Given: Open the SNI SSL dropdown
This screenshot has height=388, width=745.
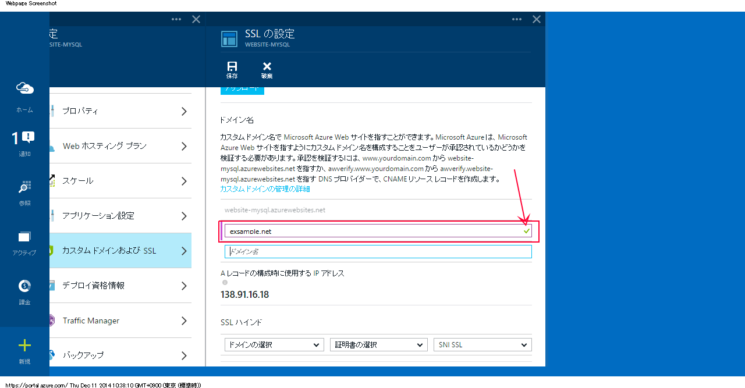Looking at the screenshot, I should (483, 345).
